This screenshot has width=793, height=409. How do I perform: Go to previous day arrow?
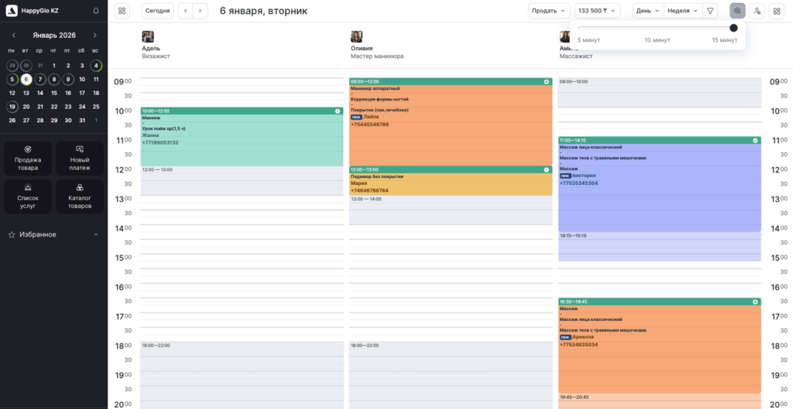coord(185,11)
